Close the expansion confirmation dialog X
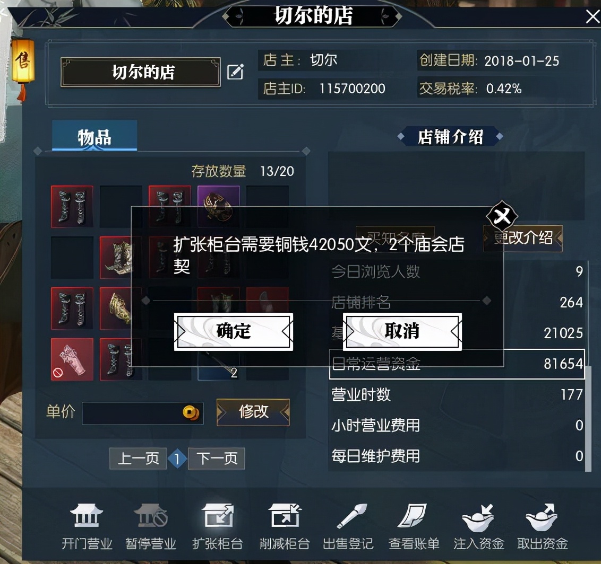Screen dimensions: 601x564 [502, 216]
